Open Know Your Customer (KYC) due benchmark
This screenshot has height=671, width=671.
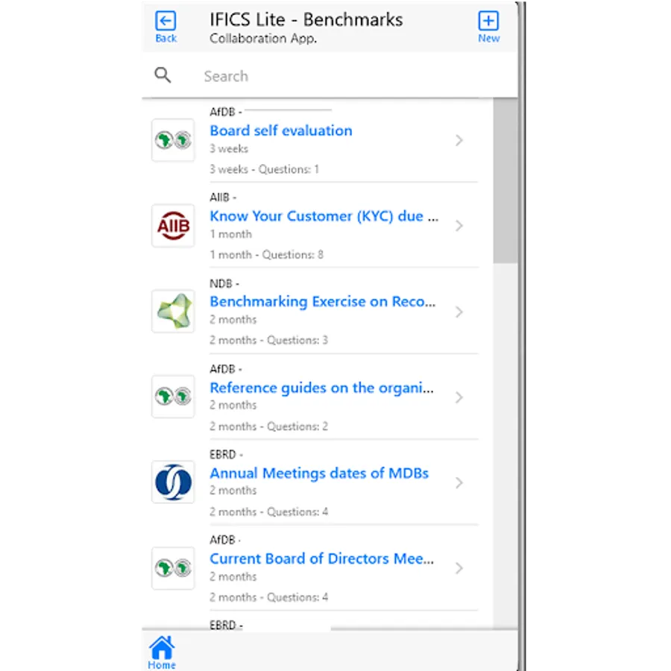point(324,216)
